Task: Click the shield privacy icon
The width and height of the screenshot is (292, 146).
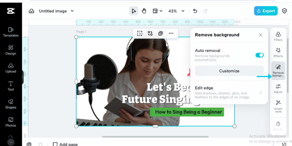Action: click(284, 11)
